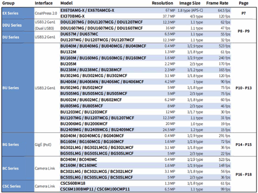
Task: Click the P8 - P9 page reference
Action: pos(244,31)
